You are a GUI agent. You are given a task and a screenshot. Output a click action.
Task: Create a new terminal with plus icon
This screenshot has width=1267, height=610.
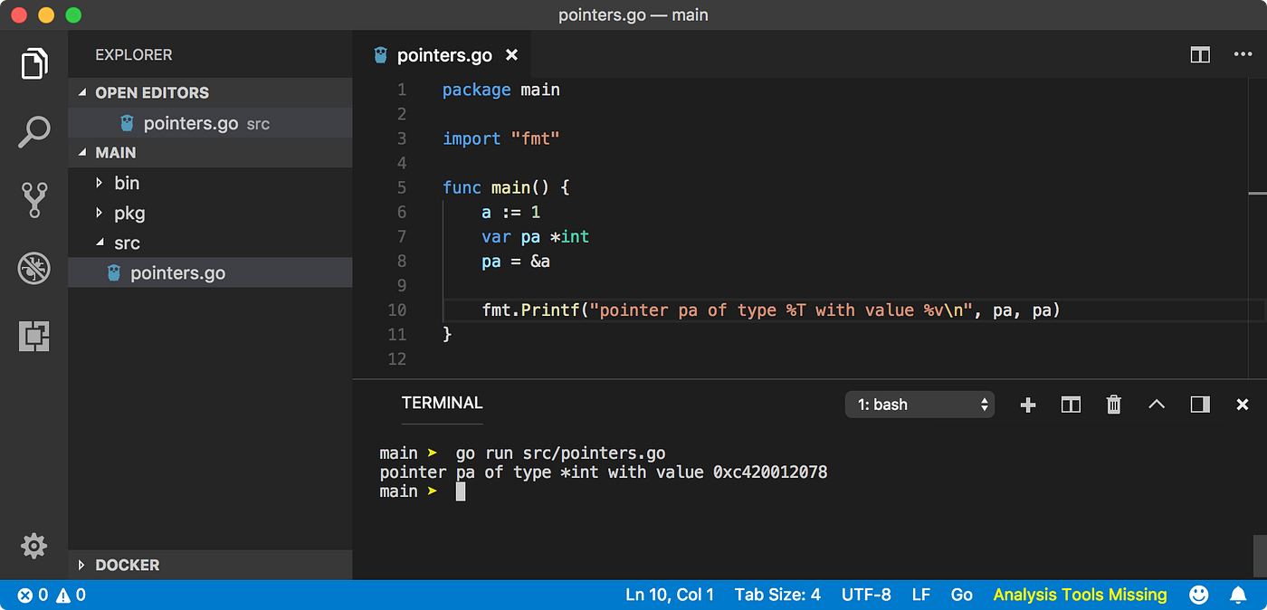click(1027, 405)
